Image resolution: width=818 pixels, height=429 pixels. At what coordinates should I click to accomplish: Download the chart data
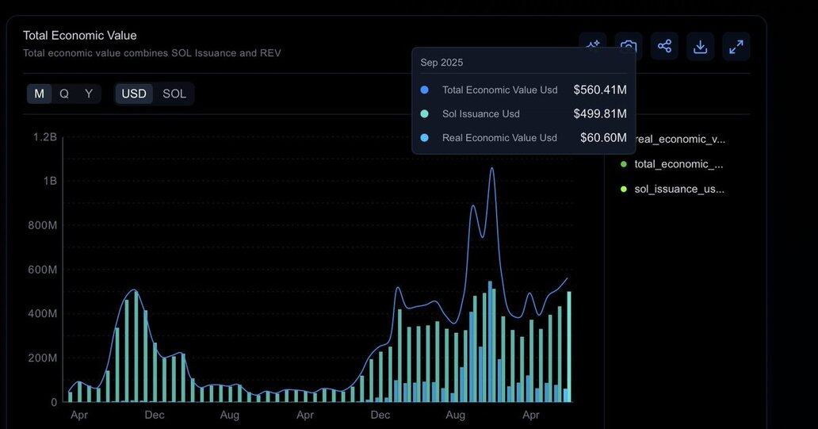700,46
